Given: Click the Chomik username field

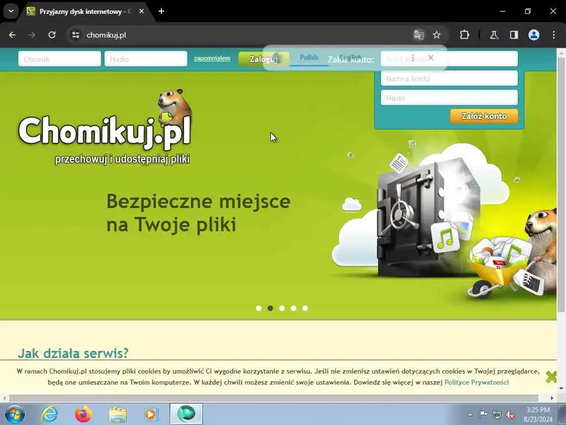Looking at the screenshot, I should (x=60, y=59).
